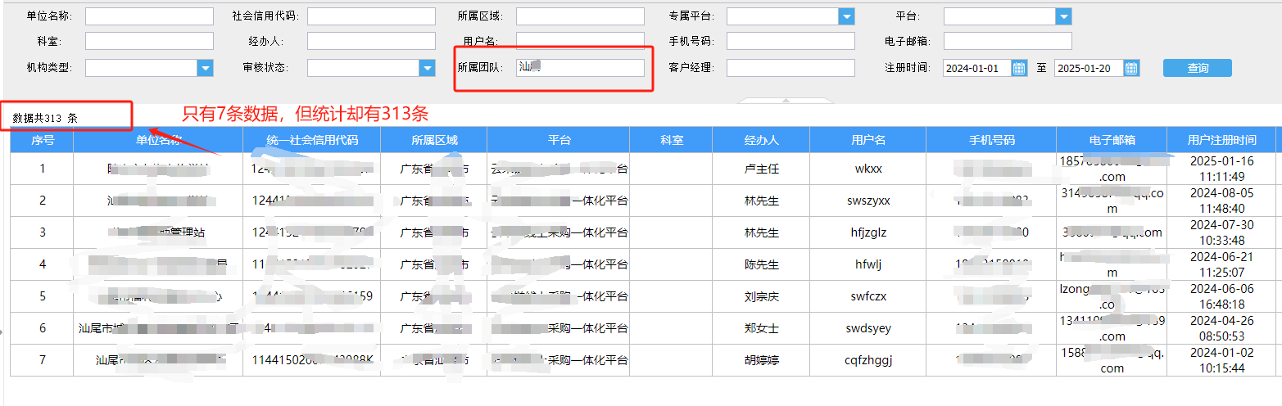Select username cell hfjzglz

click(x=868, y=232)
